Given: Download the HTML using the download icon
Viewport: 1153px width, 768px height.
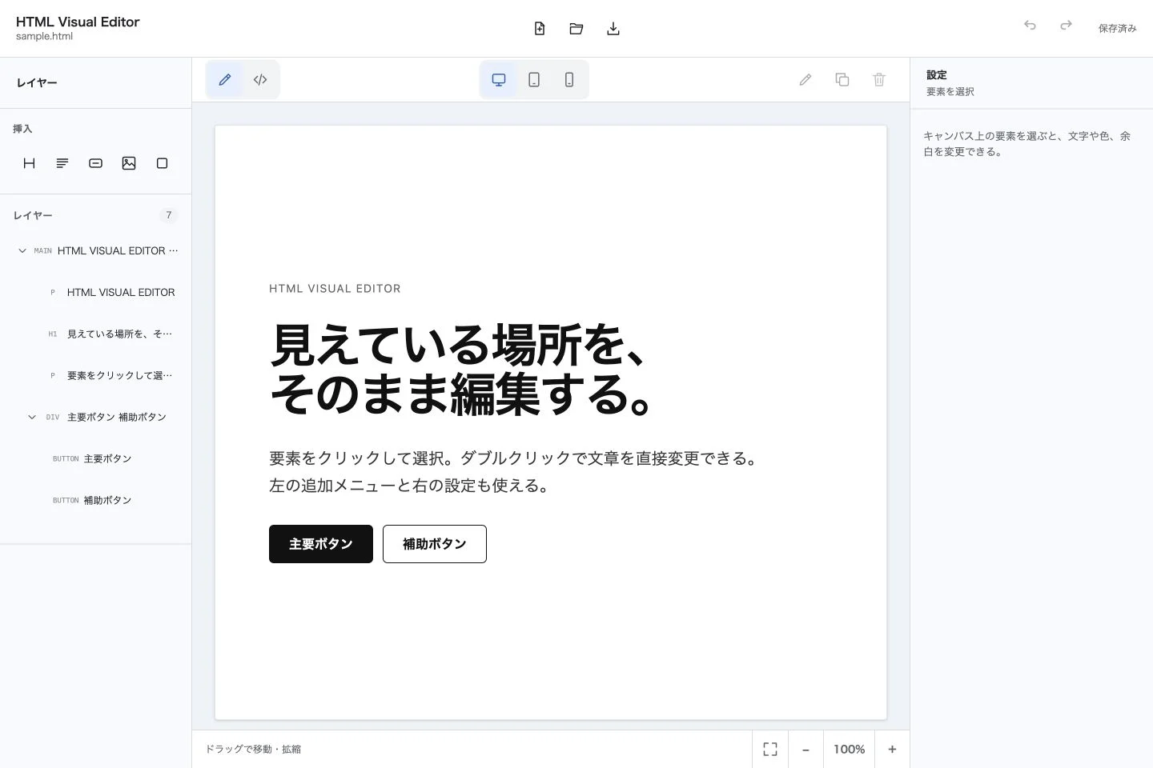Looking at the screenshot, I should [613, 29].
